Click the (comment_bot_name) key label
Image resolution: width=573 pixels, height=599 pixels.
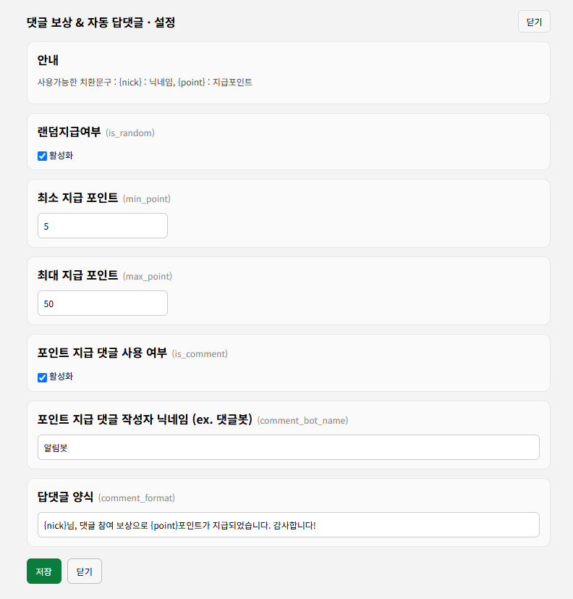(x=302, y=421)
